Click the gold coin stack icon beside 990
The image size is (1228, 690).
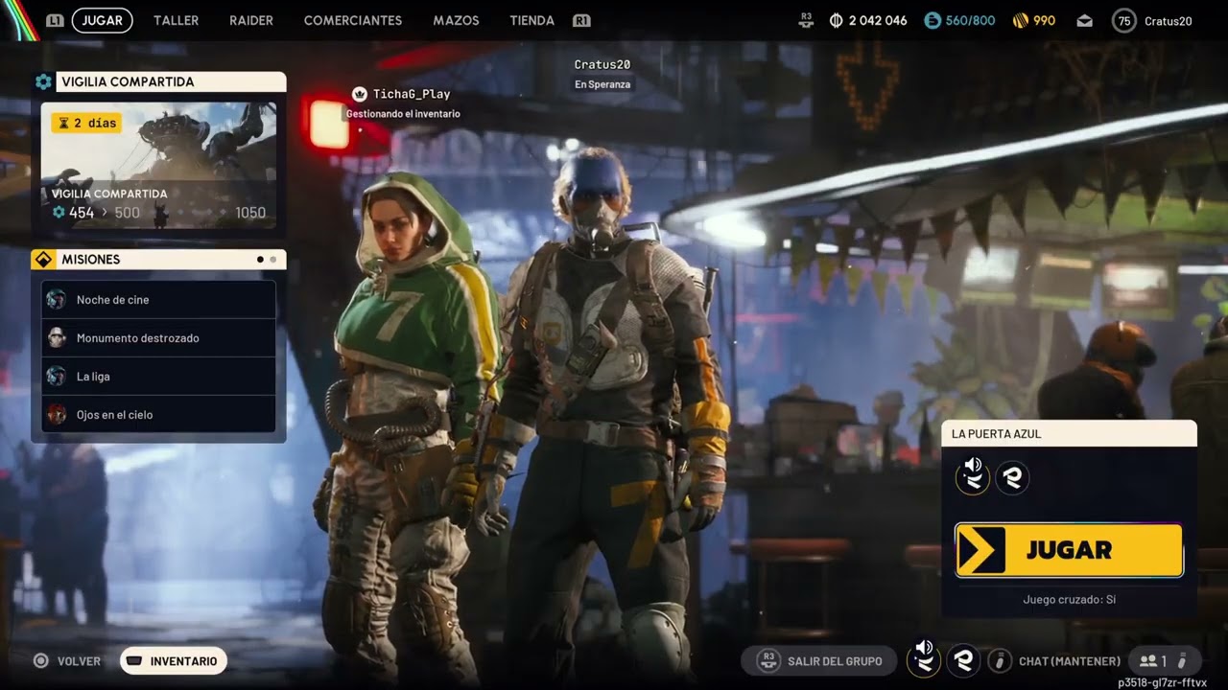click(1021, 20)
